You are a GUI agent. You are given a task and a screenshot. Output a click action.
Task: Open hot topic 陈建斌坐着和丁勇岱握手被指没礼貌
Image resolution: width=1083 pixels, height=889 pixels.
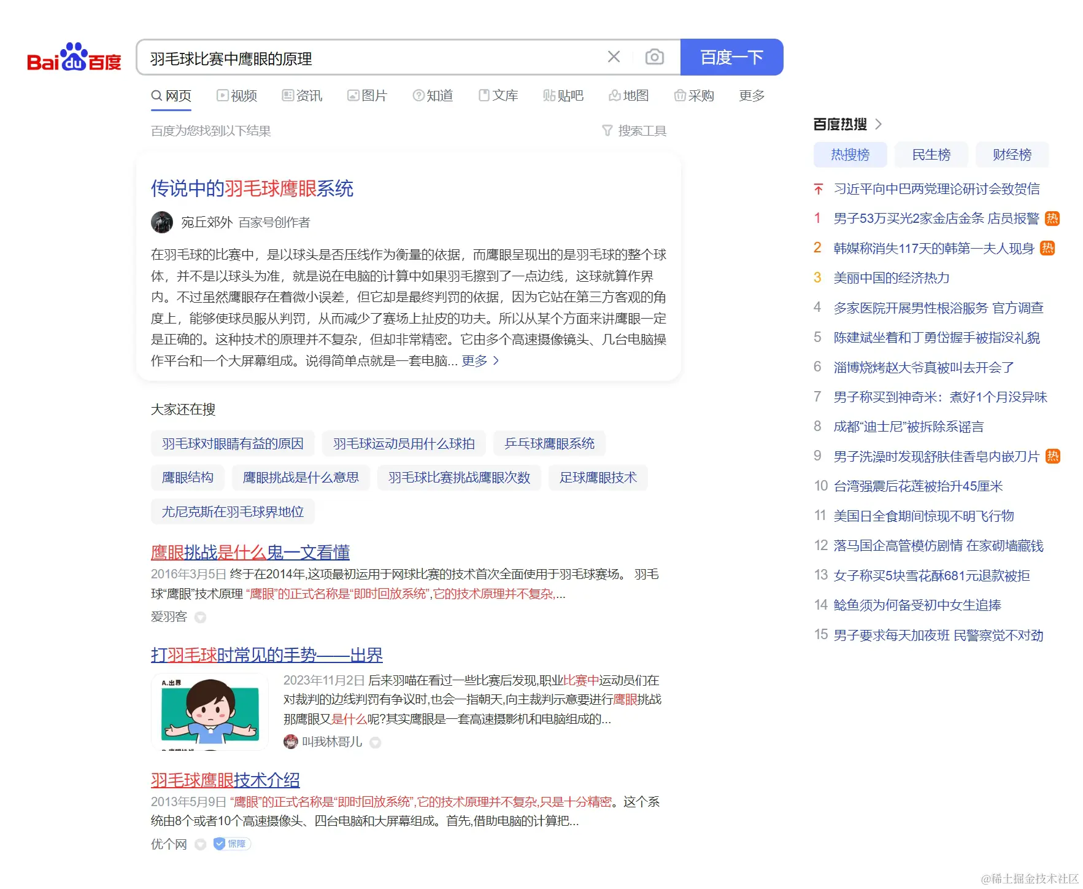pos(937,338)
